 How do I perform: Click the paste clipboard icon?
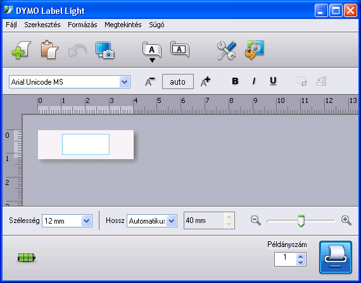coord(49,50)
